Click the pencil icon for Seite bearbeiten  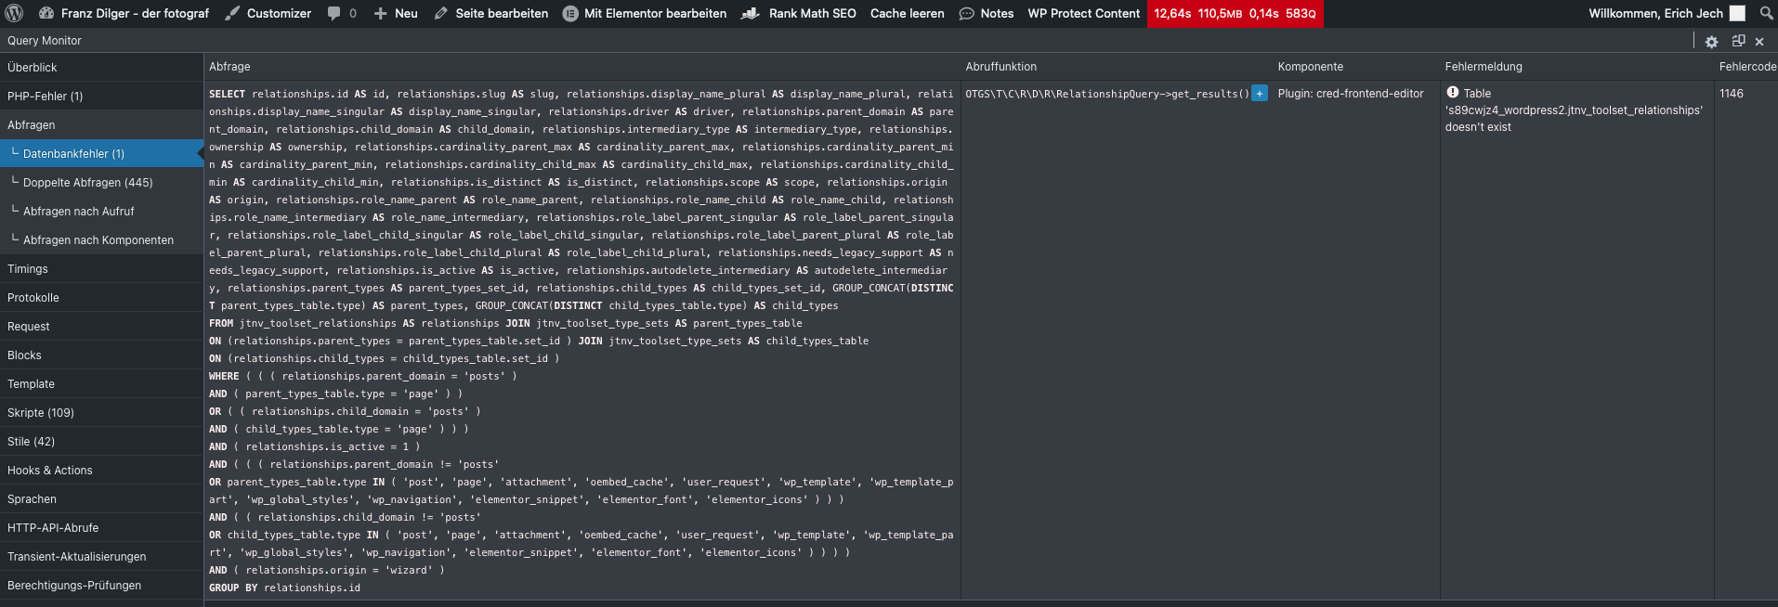pos(441,13)
